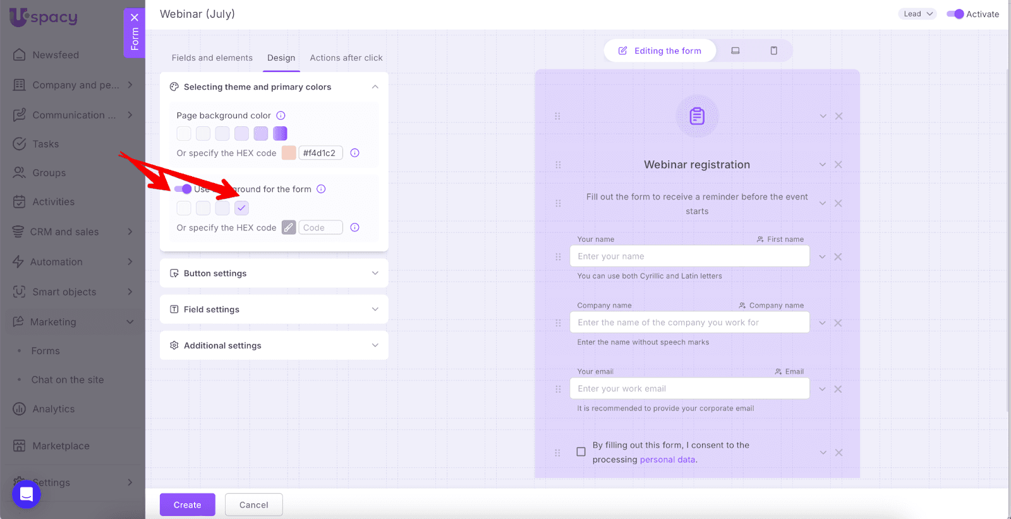This screenshot has width=1011, height=519.
Task: Expand the Field settings section
Action: [274, 309]
